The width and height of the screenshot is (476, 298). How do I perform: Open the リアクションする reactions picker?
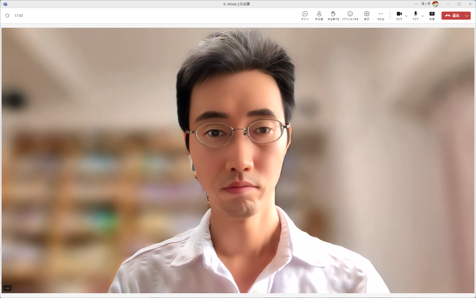(350, 15)
